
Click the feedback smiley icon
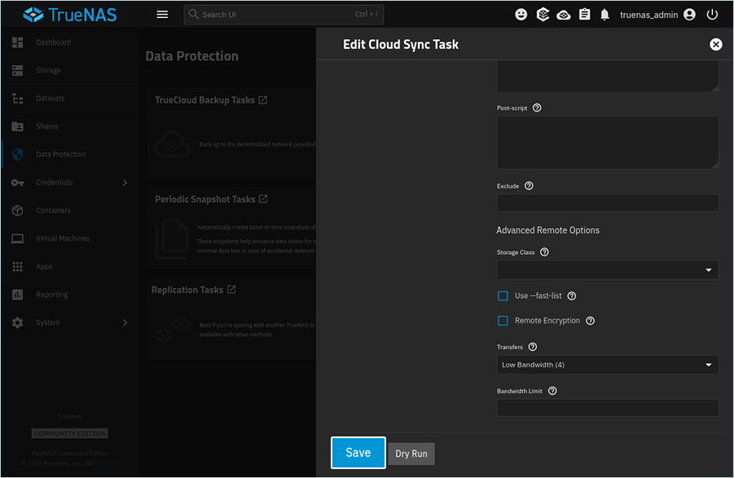click(521, 15)
